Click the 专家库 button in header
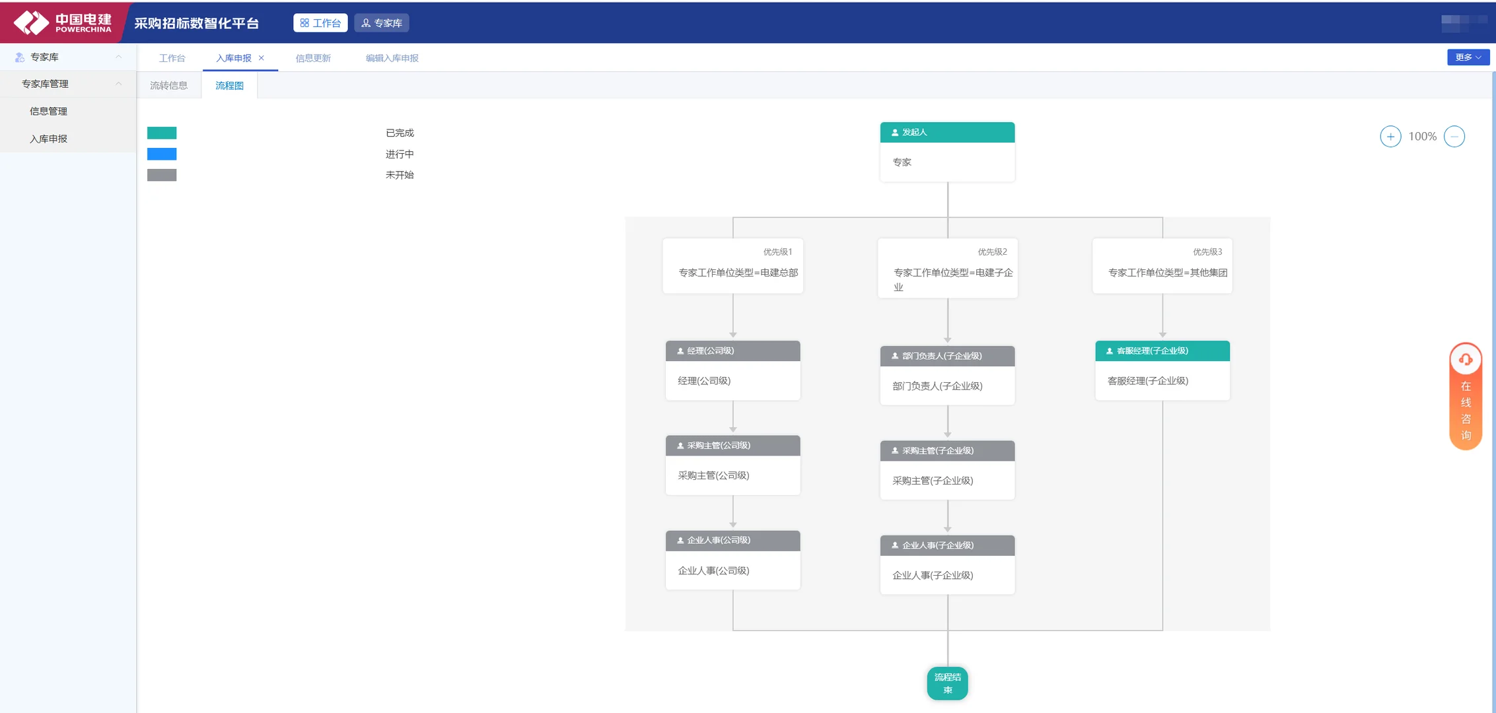The width and height of the screenshot is (1496, 713). click(382, 23)
